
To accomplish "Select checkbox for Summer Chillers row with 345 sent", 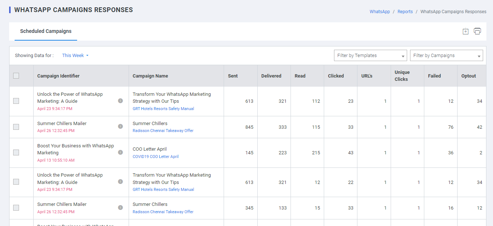I will [16, 208].
